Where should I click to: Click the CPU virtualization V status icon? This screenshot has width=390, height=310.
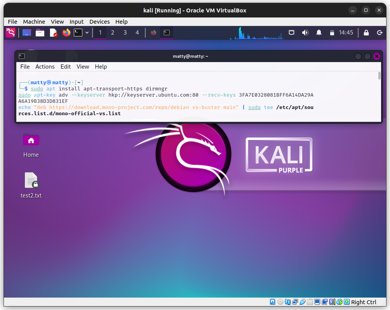(332, 302)
